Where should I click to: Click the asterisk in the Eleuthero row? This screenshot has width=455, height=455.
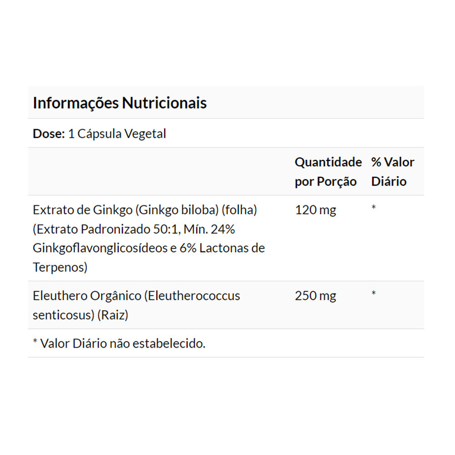tap(374, 294)
